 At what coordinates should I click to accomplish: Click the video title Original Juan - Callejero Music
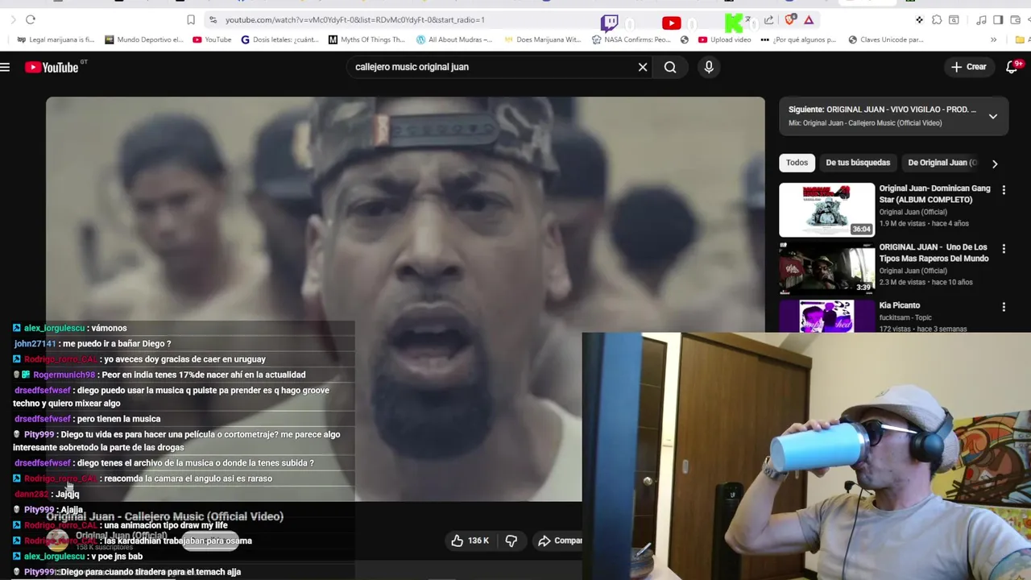coord(164,516)
